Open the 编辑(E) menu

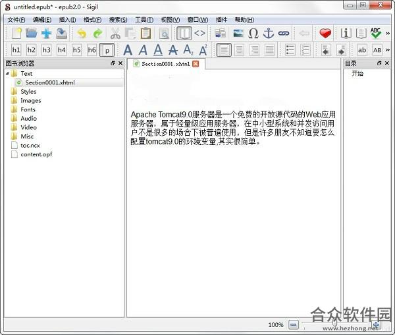pos(42,20)
